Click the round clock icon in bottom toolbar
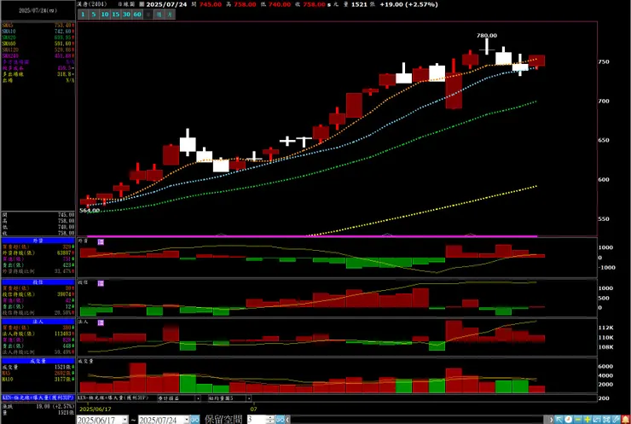The width and height of the screenshot is (631, 424). [568, 419]
